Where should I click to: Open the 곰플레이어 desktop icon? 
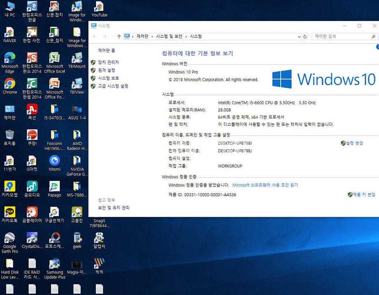point(32,215)
